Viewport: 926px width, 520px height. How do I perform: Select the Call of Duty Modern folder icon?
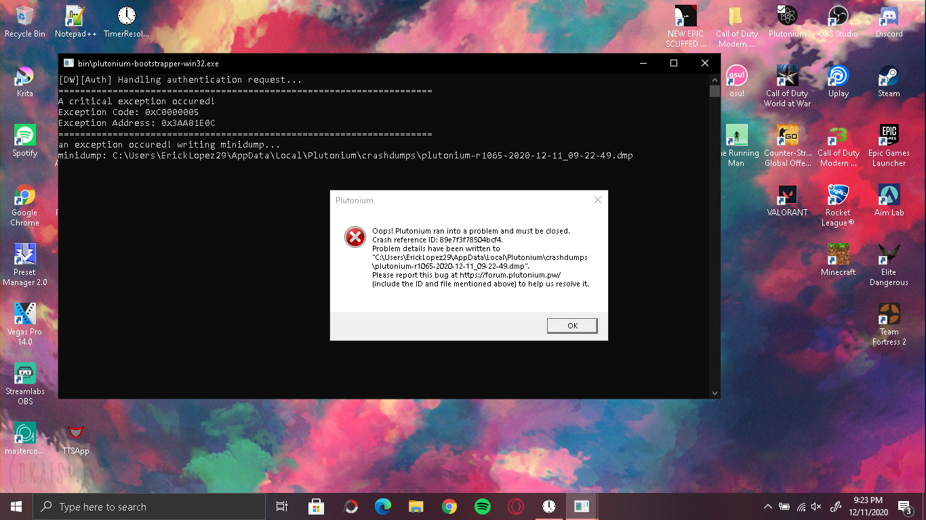pyautogui.click(x=737, y=27)
